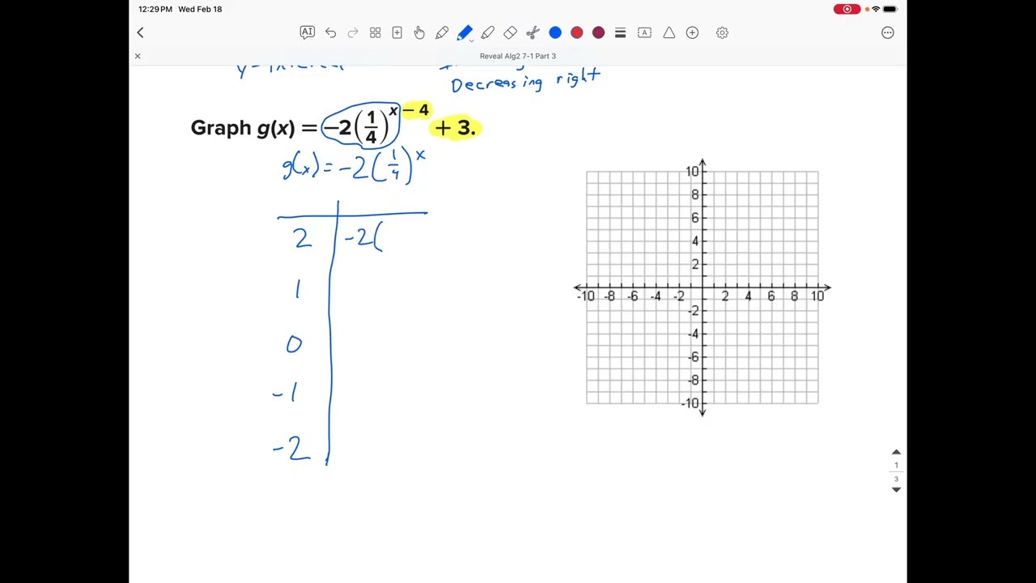Viewport: 1036px width, 583px height.
Task: Tap the page 1 of 3 indicator
Action: tap(896, 471)
